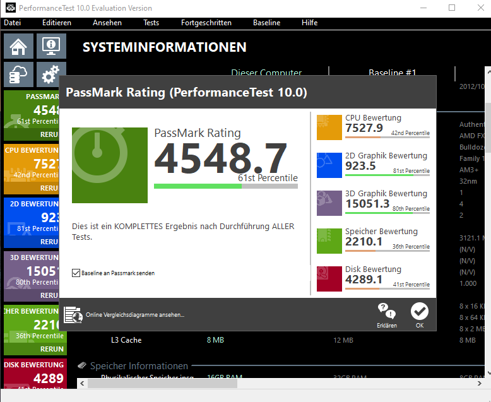Image resolution: width=491 pixels, height=402 pixels.
Task: Toggle Baseline an Passmark senden checkbox
Action: [x=76, y=273]
